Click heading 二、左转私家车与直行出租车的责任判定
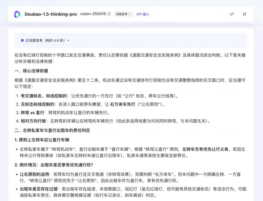Image resolution: width=263 pixels, height=201 pixels. pos(52,130)
